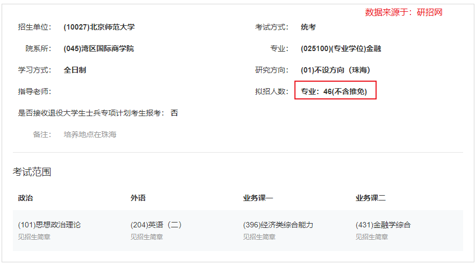Click the enrollment figure 专业：46(不含推免)
Screen dimensions: 476x265
[x=334, y=91]
